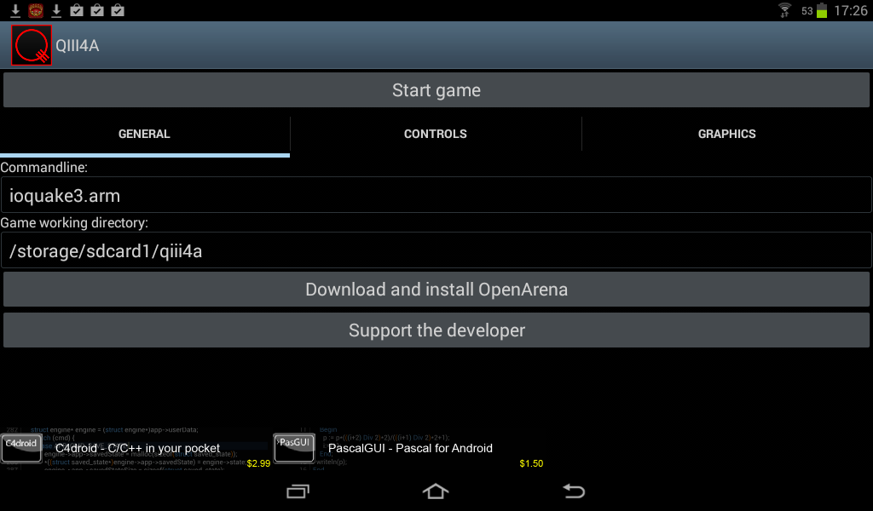The image size is (873, 511).
Task: Tap the Wi-Fi status icon
Action: pos(784,10)
